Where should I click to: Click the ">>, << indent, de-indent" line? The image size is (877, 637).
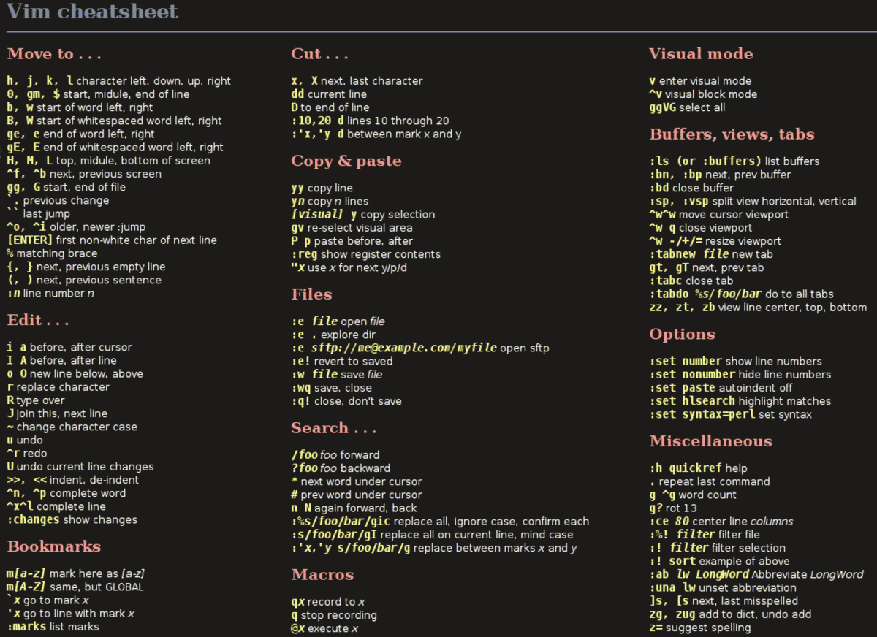[72, 480]
